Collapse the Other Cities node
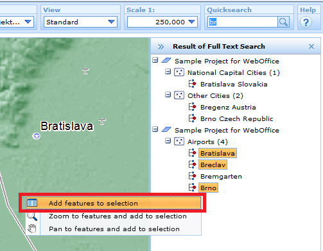323x251 pixels. 168,95
